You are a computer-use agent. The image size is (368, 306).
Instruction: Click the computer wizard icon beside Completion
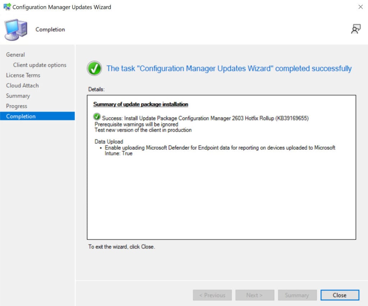[16, 29]
